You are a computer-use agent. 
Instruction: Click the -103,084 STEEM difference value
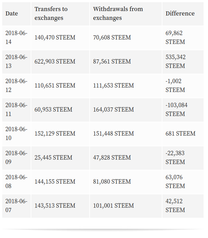[177, 110]
